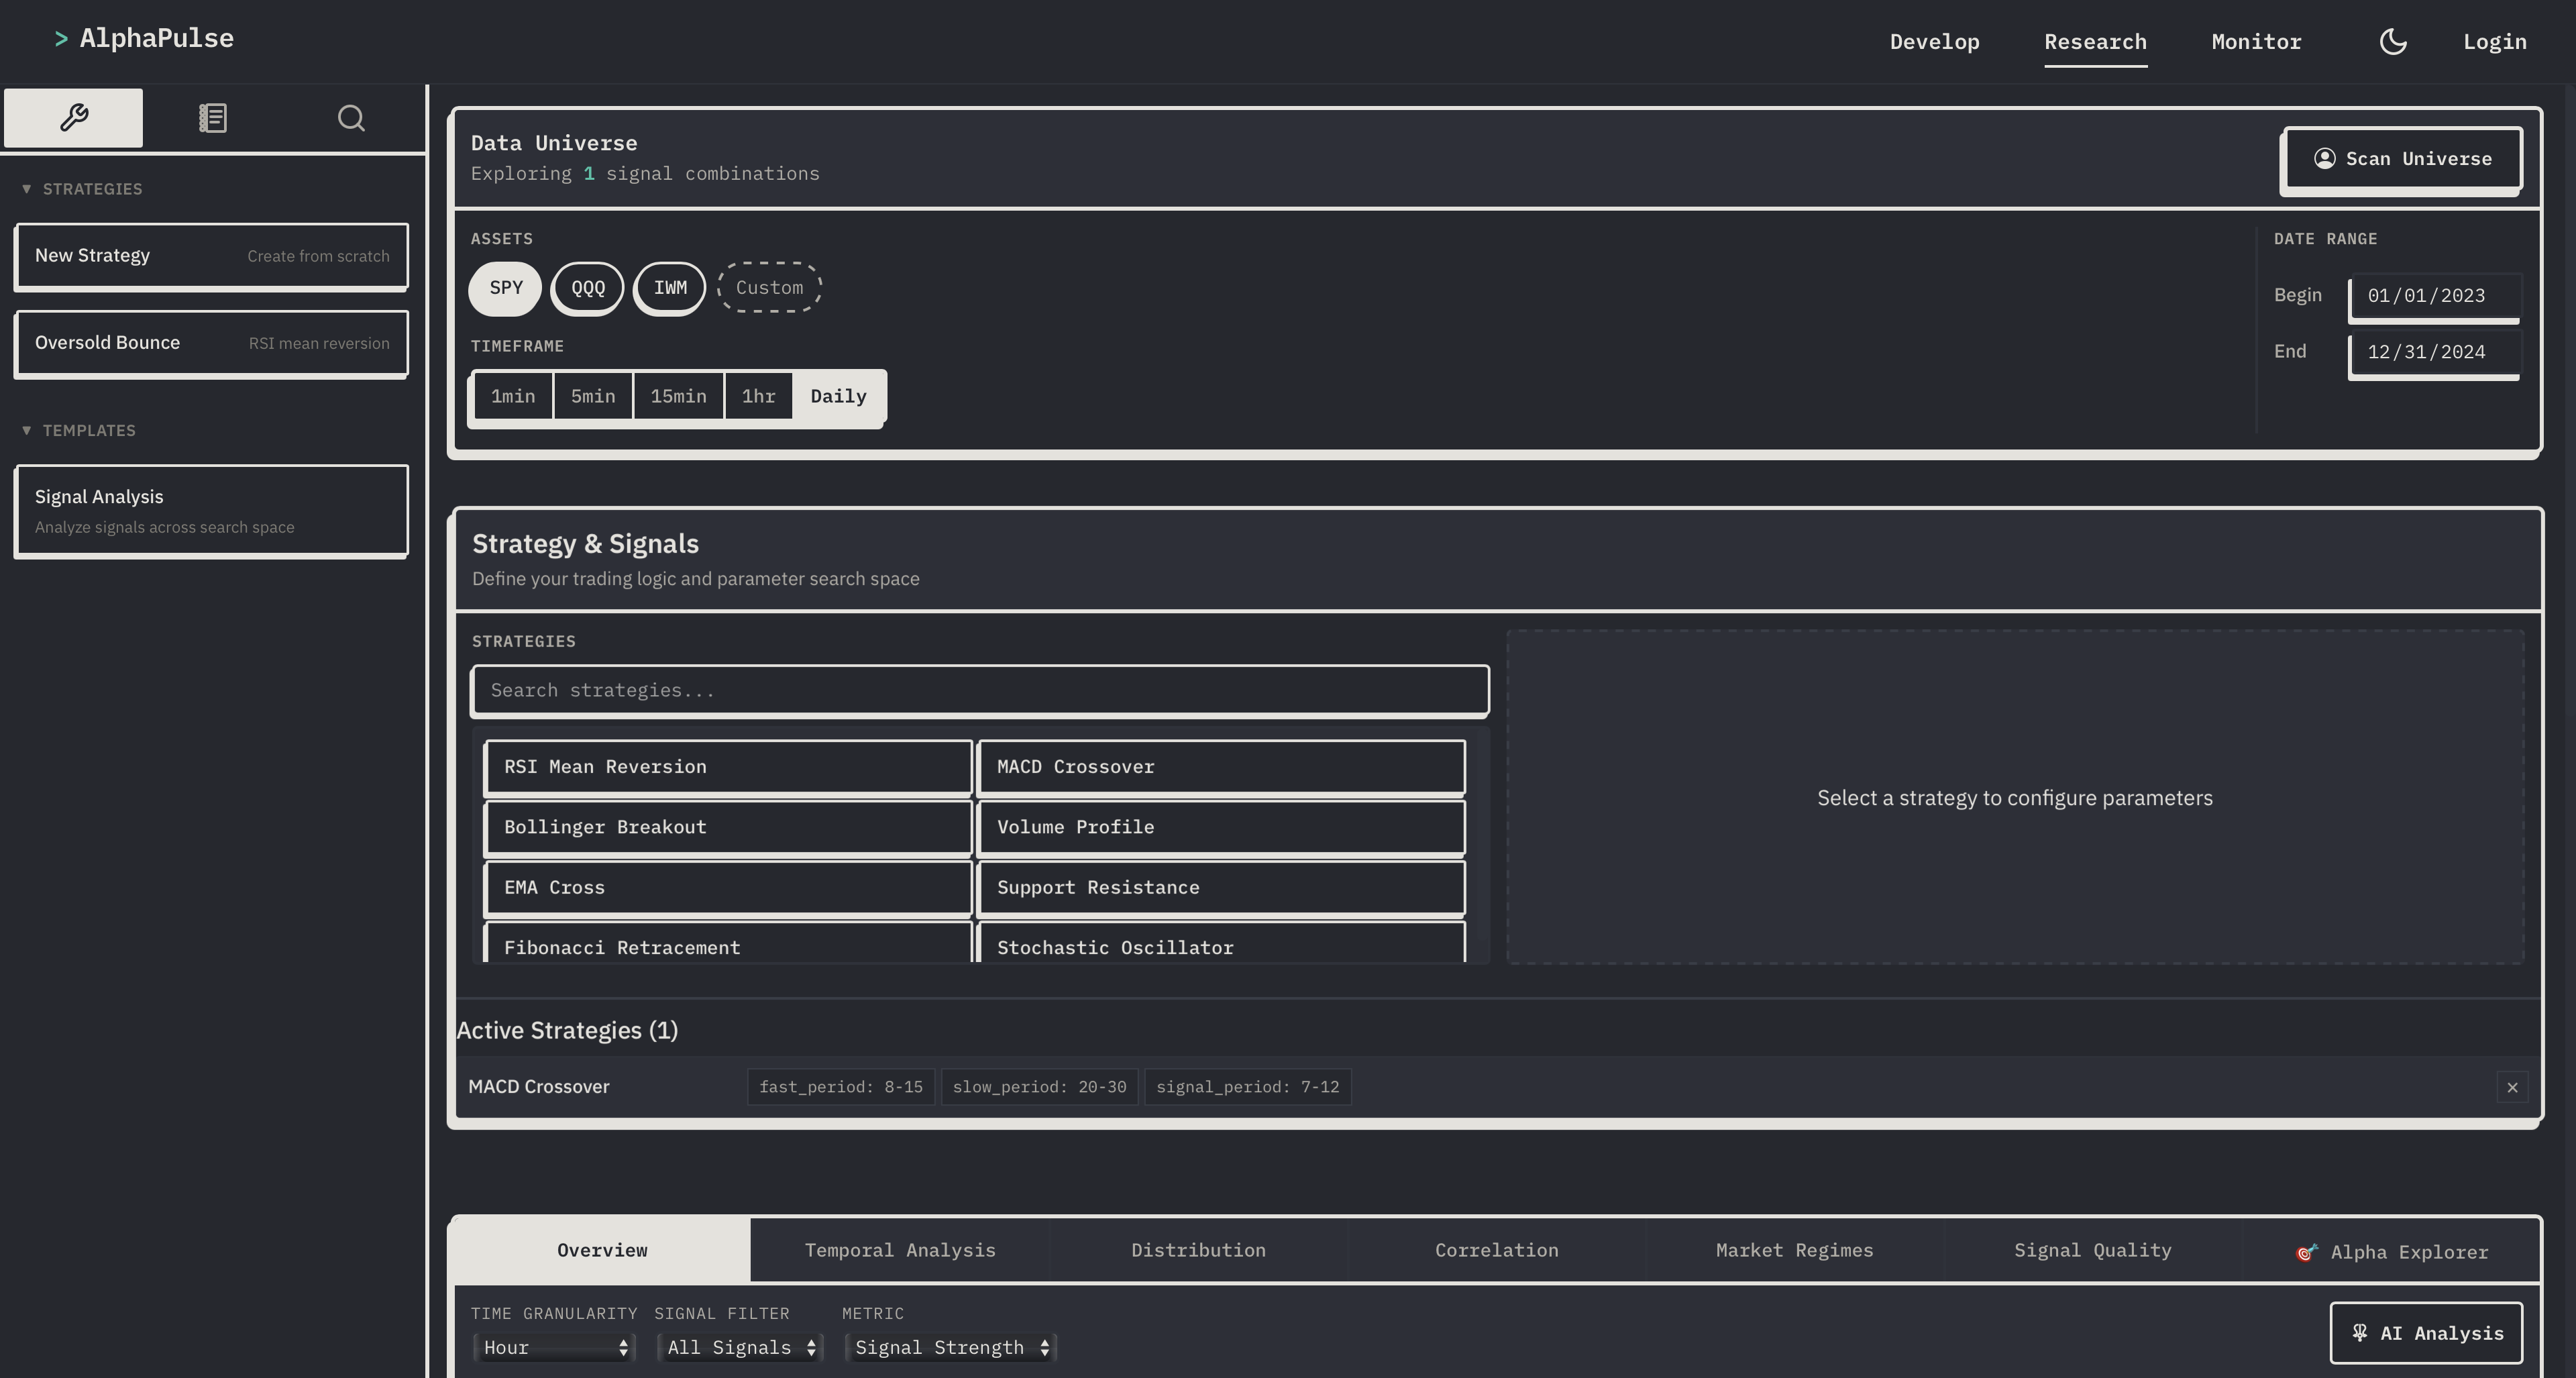Image resolution: width=2576 pixels, height=1378 pixels.
Task: Create a New Strategy from scratch
Action: click(211, 256)
